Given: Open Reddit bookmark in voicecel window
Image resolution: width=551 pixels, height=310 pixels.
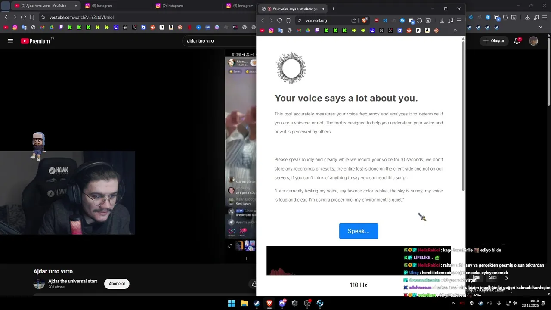Looking at the screenshot, I should point(409,31).
